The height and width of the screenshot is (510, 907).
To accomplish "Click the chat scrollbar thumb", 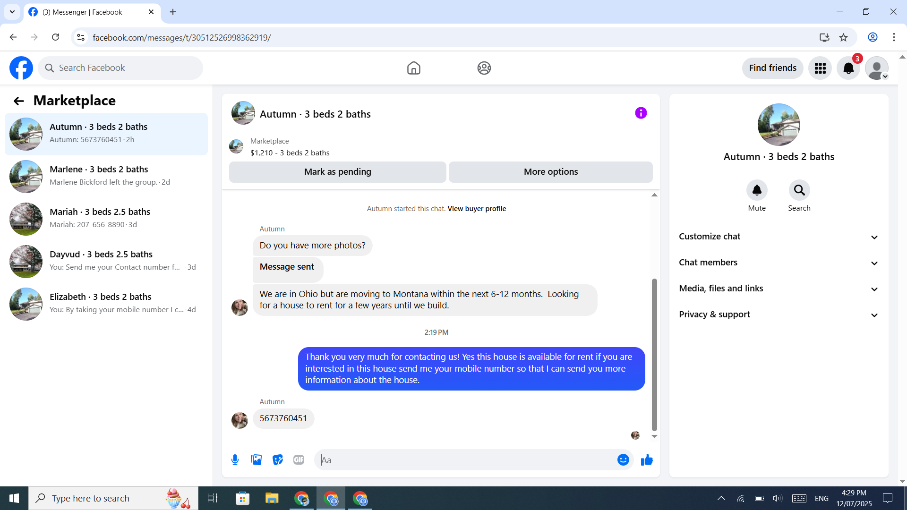I will click(x=654, y=354).
